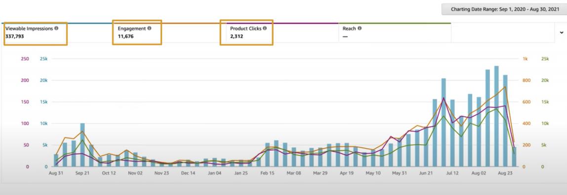
Task: Click the Jun 21 x-axis label
Action: (426, 173)
